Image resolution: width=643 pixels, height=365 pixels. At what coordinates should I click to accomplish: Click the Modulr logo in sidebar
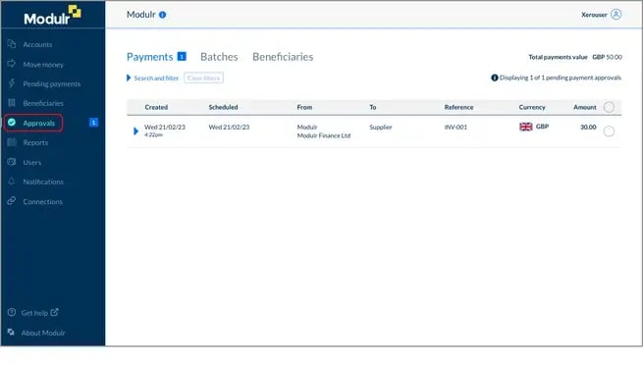[52, 15]
